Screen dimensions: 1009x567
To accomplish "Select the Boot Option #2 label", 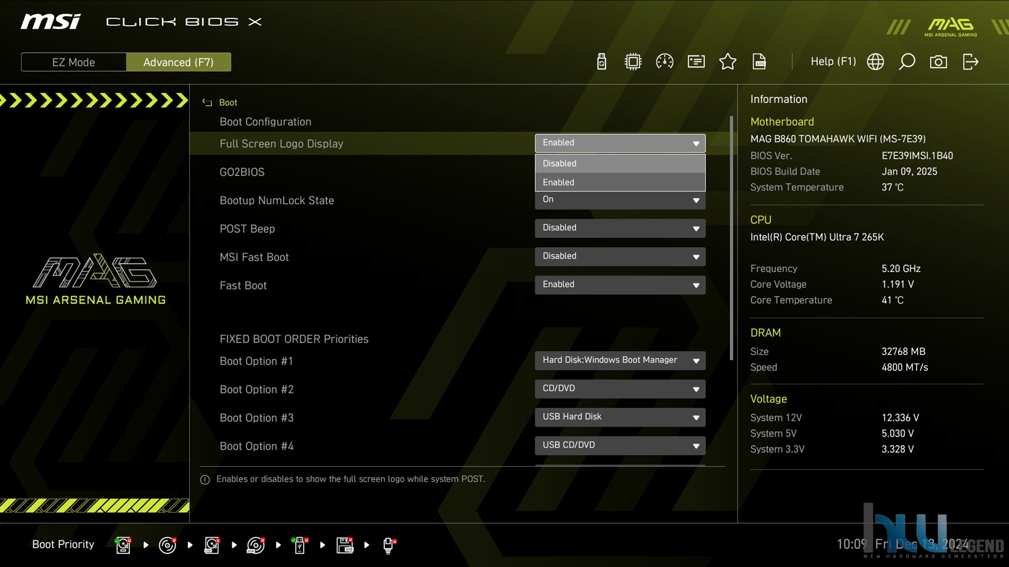I will tap(256, 390).
